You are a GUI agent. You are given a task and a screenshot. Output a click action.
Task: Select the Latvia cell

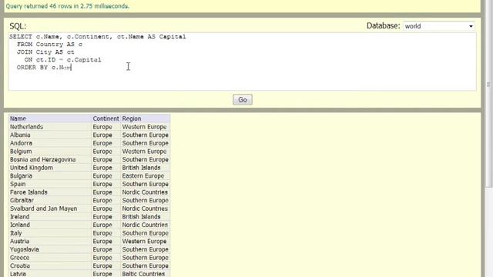click(50, 274)
